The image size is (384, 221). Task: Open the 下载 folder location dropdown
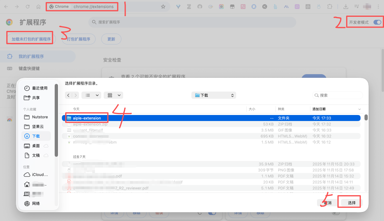coord(214,95)
